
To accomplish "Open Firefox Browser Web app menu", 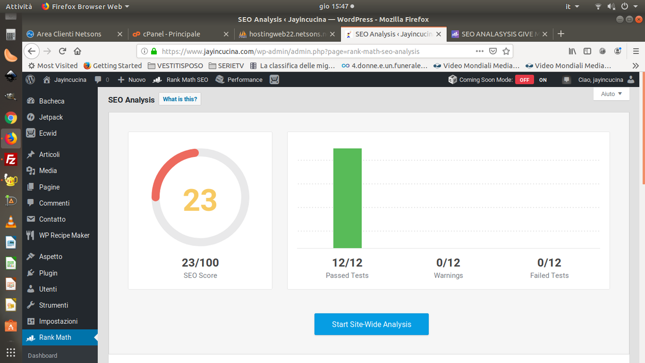I will click(85, 7).
